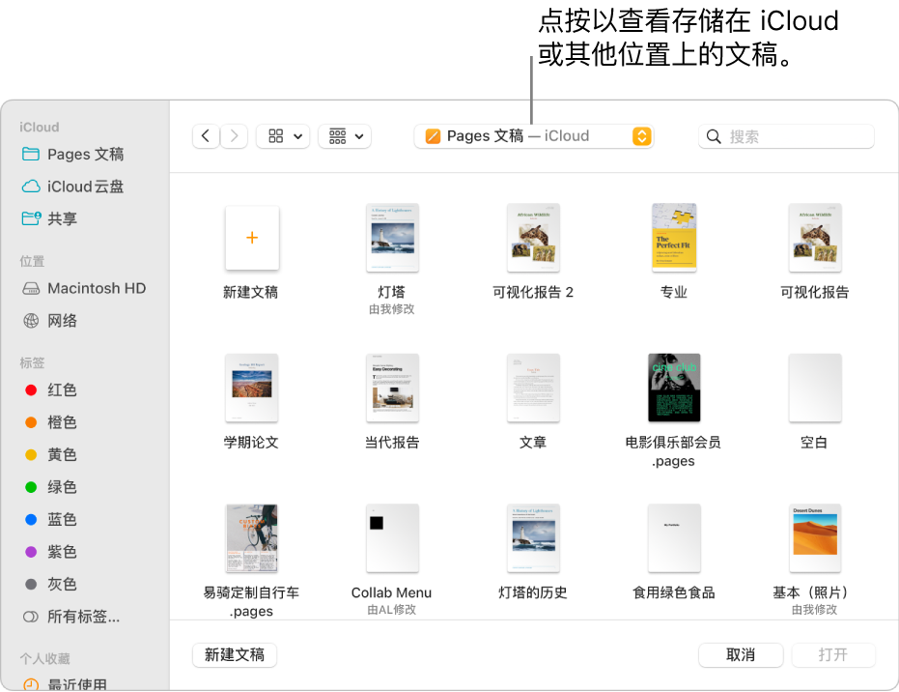Filter by the 绿色 green tag
The width and height of the screenshot is (899, 692).
click(51, 487)
